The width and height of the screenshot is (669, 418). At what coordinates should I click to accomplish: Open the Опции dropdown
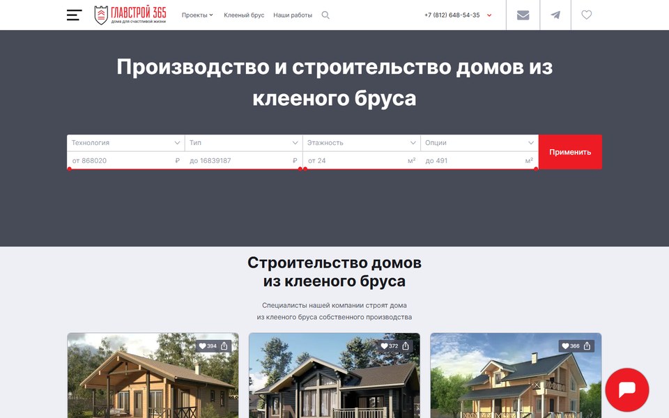click(x=479, y=143)
